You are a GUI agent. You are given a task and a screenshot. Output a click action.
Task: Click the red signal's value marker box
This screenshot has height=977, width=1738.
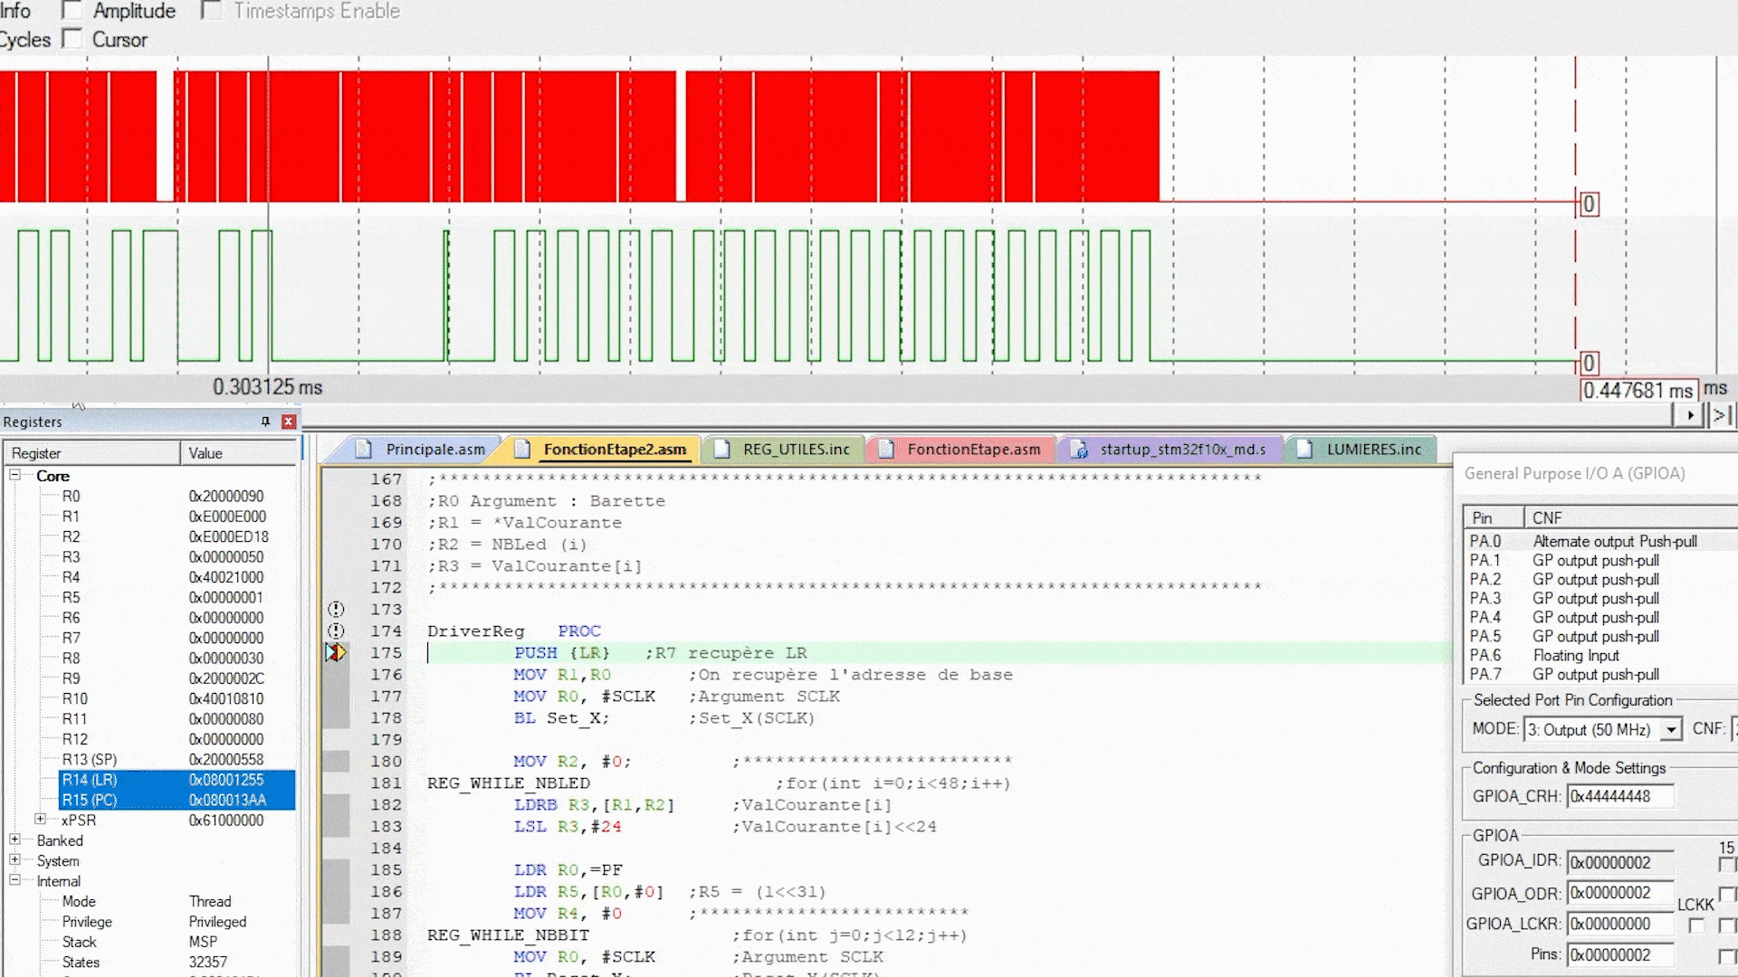click(1589, 204)
